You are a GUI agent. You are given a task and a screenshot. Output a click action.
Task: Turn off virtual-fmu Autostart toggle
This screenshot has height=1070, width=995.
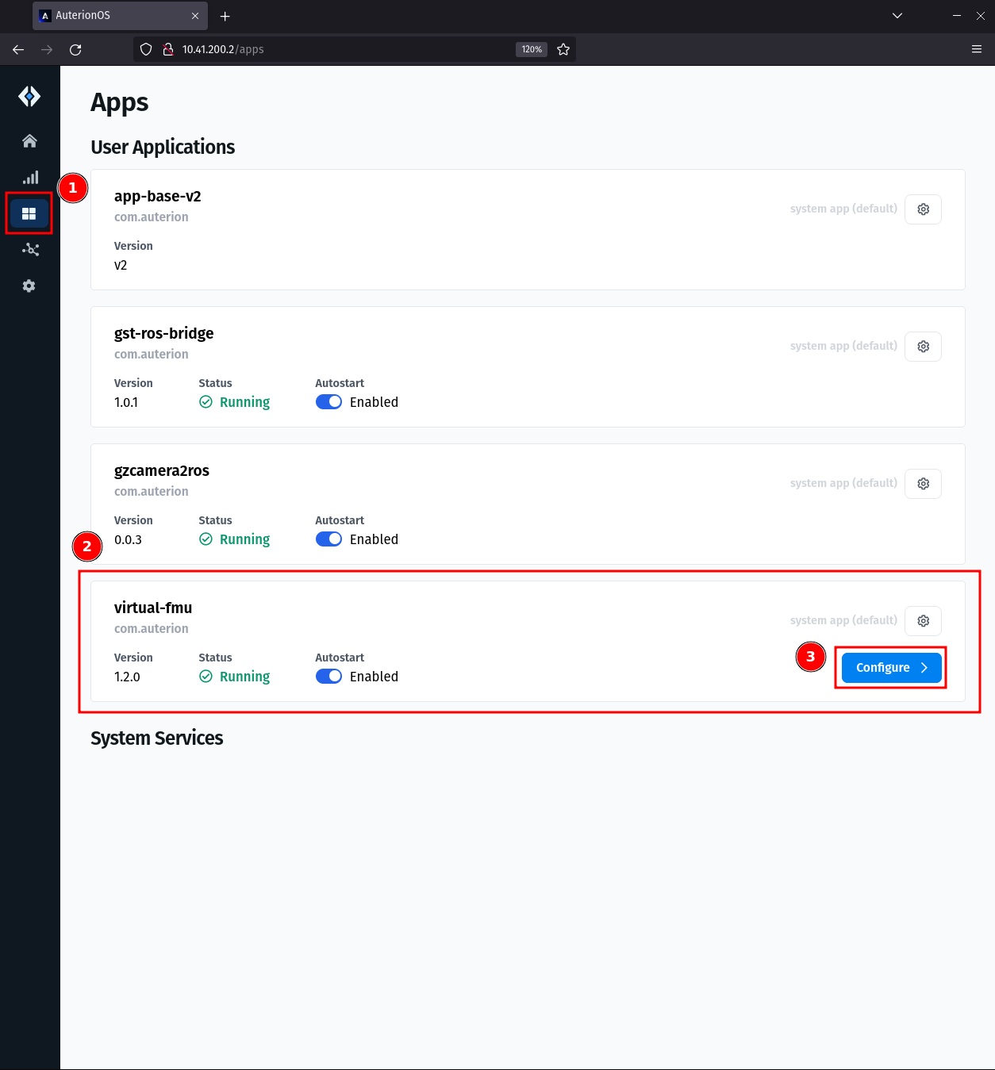328,677
